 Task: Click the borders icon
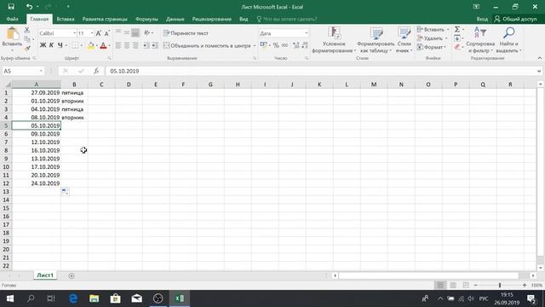(x=75, y=45)
